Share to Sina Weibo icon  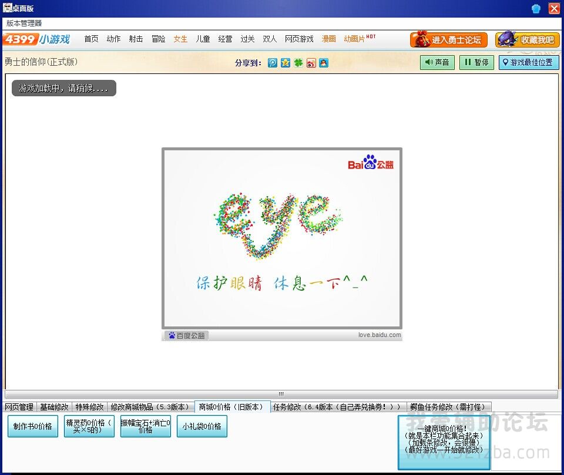pos(311,63)
